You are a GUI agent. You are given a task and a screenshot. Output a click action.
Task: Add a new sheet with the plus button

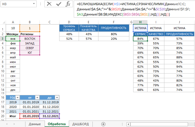click(x=103, y=124)
